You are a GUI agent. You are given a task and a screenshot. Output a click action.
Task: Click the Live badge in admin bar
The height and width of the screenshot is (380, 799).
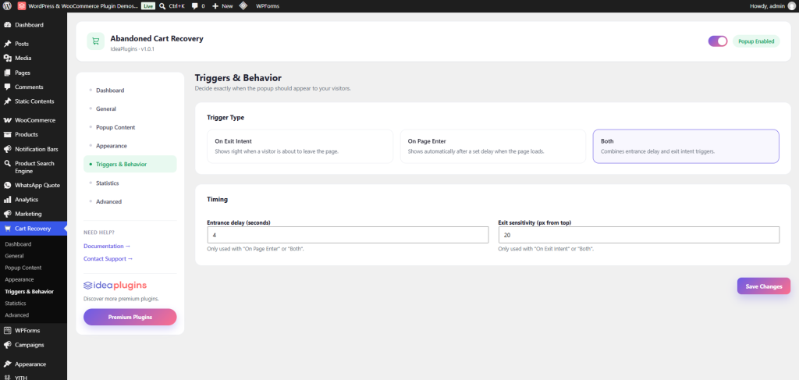147,6
